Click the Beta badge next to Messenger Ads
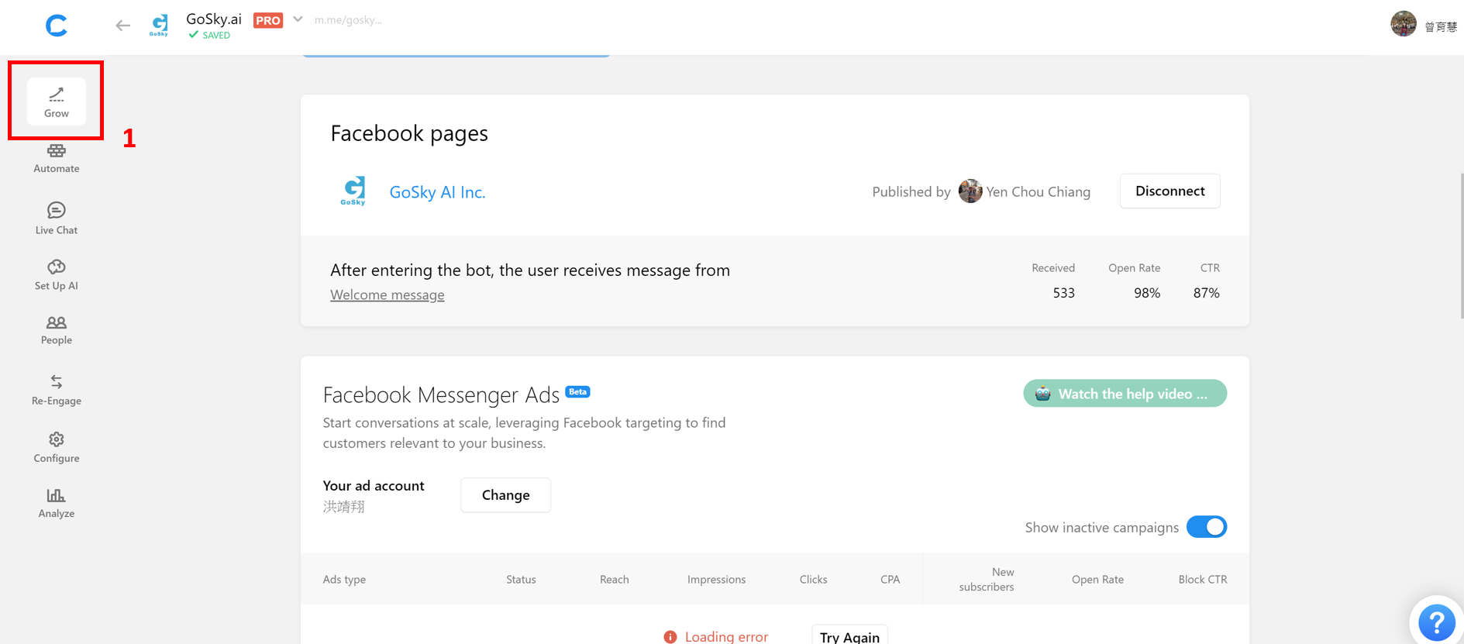The image size is (1464, 644). click(577, 391)
